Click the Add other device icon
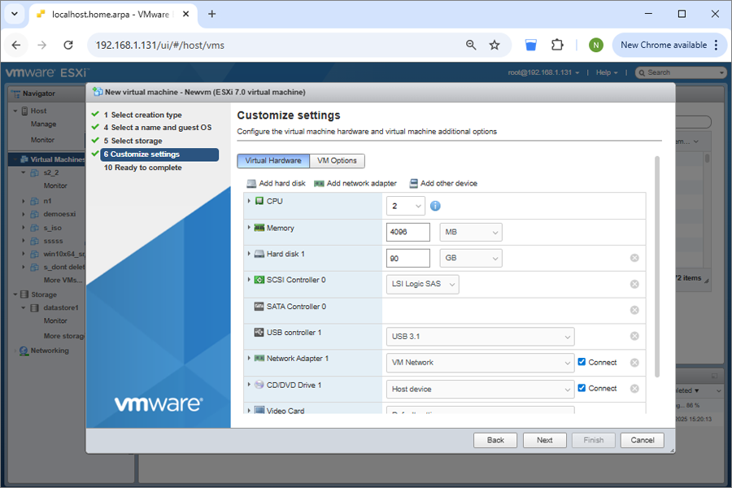This screenshot has height=488, width=732. [414, 184]
